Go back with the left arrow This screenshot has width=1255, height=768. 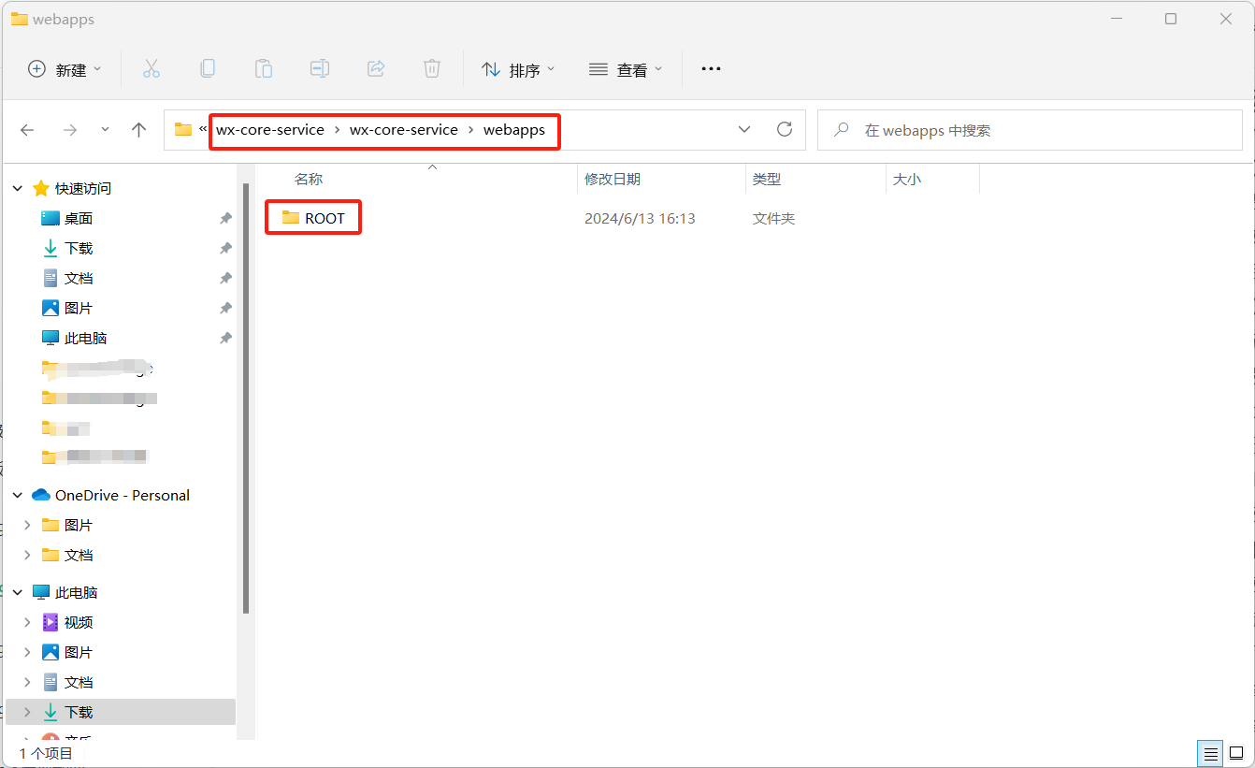coord(27,130)
